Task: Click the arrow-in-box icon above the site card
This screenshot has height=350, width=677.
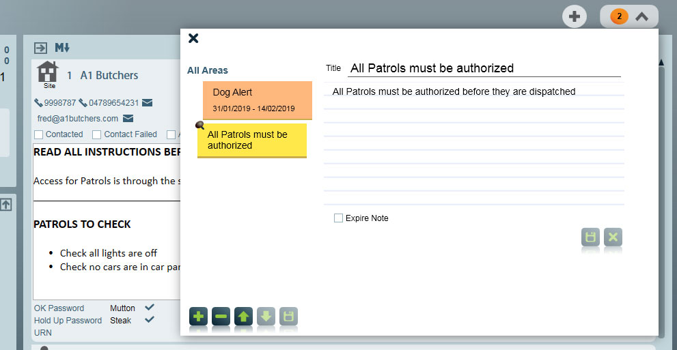Action: [x=40, y=48]
